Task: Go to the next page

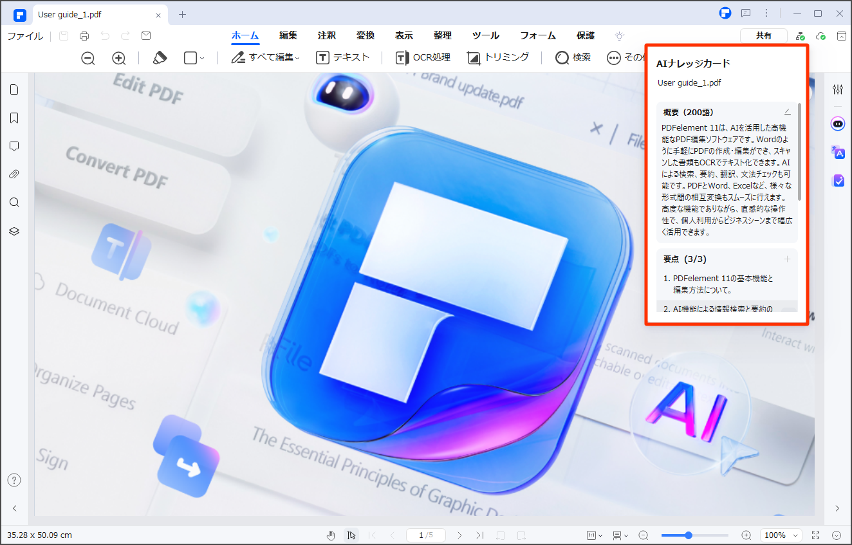Action: click(459, 535)
